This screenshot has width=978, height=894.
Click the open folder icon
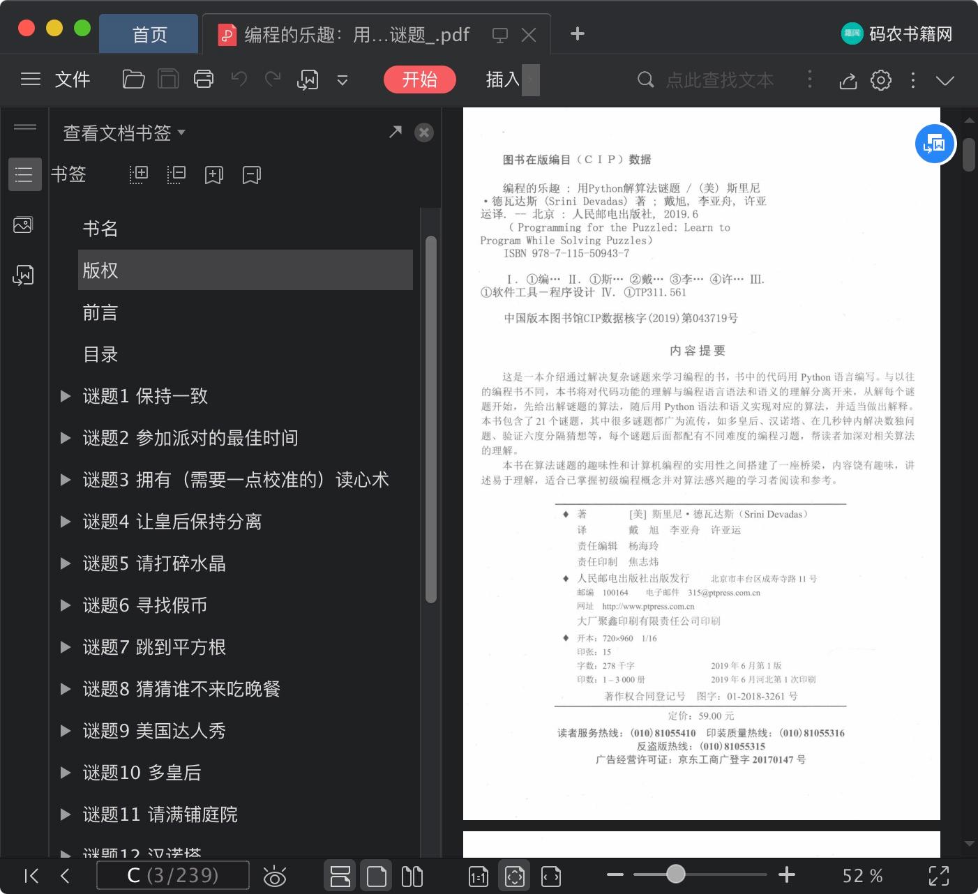[x=133, y=79]
